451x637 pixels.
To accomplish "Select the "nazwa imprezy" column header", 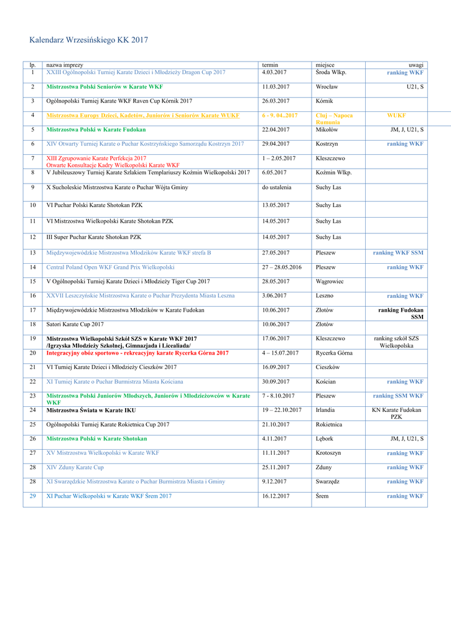I will coord(65,65).
